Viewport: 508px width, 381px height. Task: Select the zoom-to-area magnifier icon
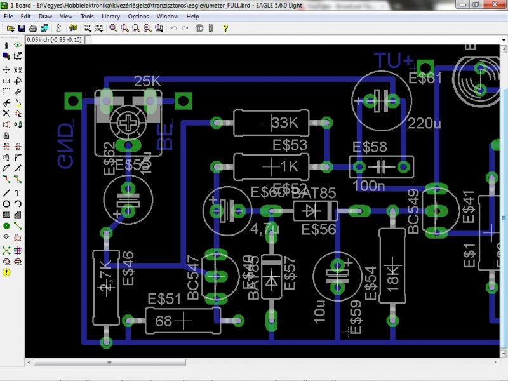[x=159, y=29]
